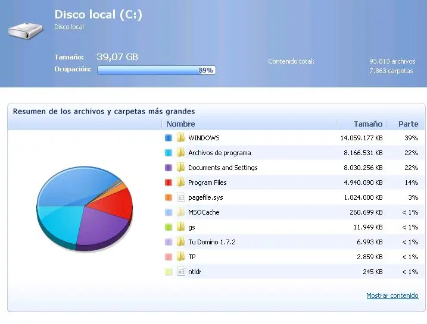Click the gs folder icon
Viewport: 427px width, 324px height.
[180, 227]
